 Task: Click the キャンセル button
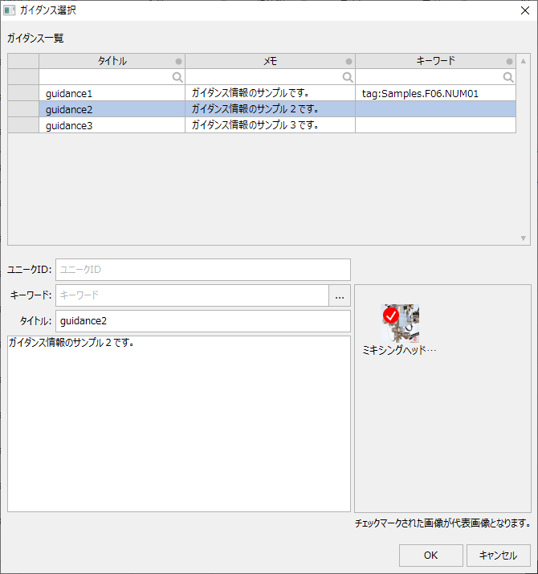click(499, 556)
